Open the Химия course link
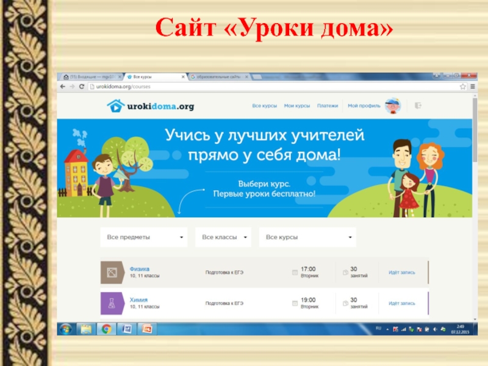The height and width of the screenshot is (366, 488). click(x=138, y=300)
